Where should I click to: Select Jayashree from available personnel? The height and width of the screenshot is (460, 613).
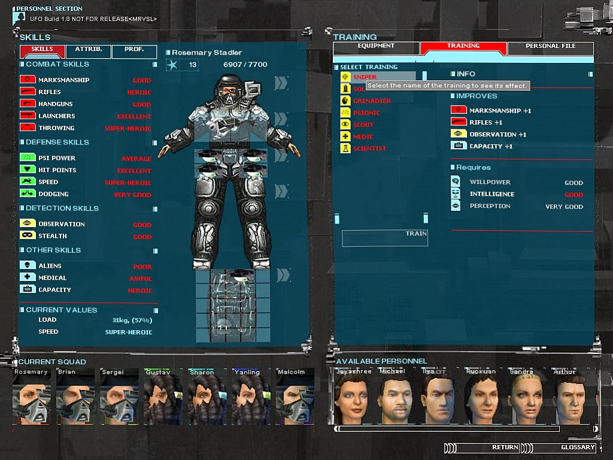353,396
